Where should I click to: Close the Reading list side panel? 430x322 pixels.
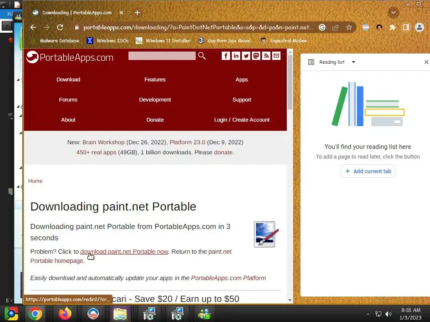coord(427,62)
